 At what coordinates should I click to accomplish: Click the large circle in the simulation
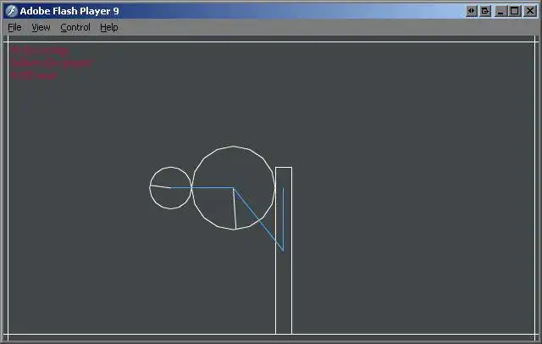[x=234, y=188]
